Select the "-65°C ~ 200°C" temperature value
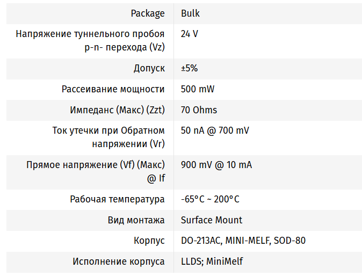The image size is (362, 276). pos(210,199)
